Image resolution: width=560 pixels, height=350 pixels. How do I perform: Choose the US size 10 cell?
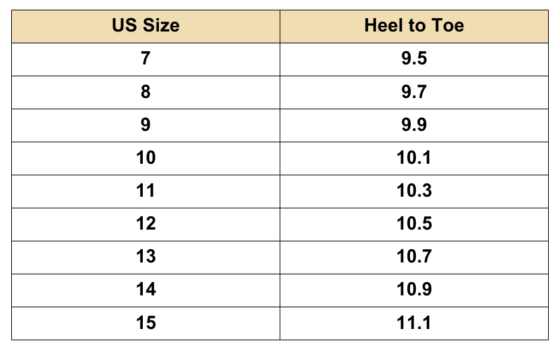146,157
